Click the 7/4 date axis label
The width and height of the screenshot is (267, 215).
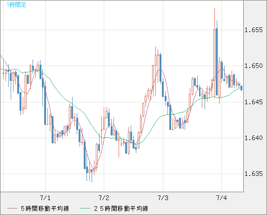point(221,198)
